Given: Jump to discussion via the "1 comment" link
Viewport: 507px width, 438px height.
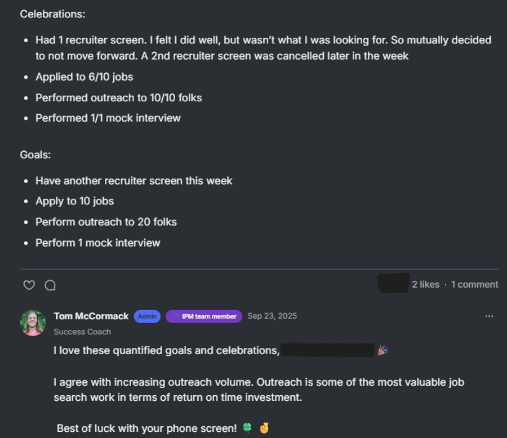Looking at the screenshot, I should [474, 284].
